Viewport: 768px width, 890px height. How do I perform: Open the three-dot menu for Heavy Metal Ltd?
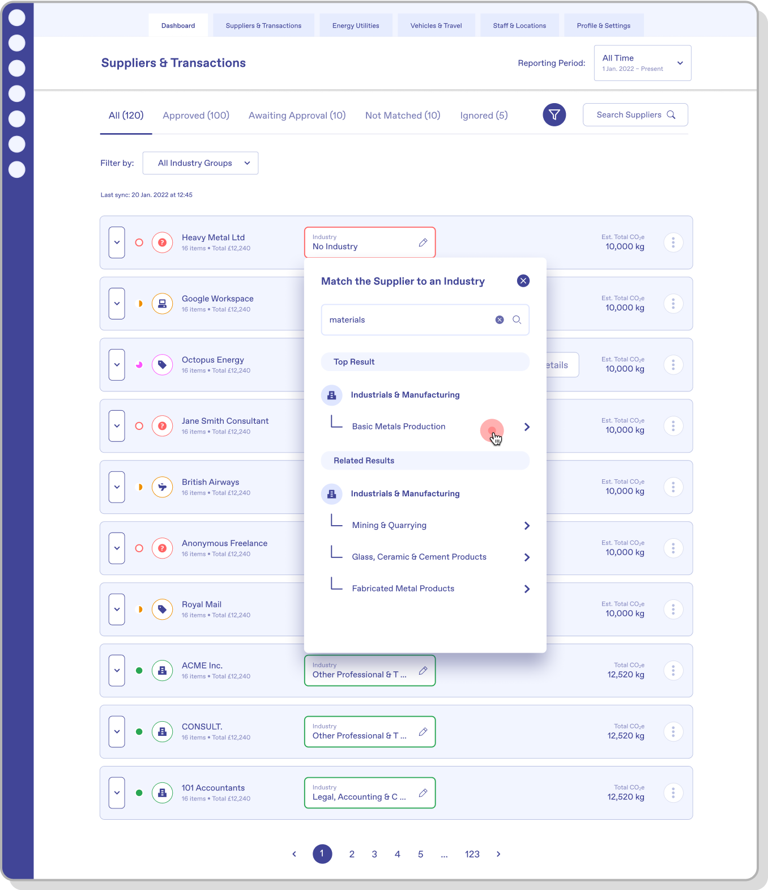pos(673,242)
